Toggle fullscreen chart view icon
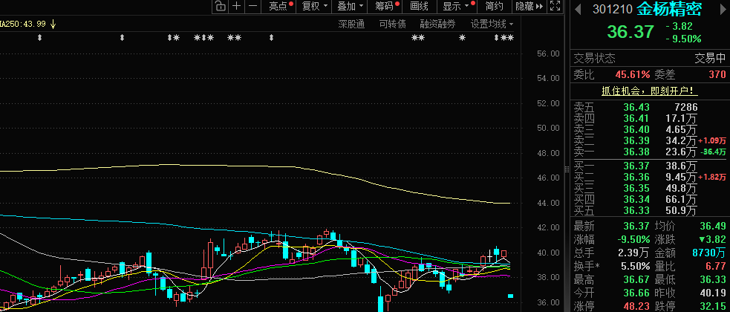Viewport: 730px width, 312px height. (x=555, y=6)
